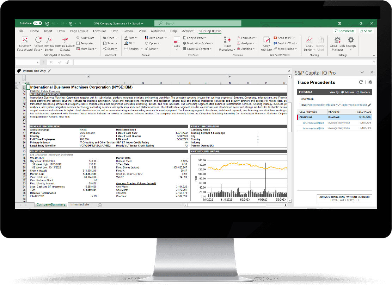The width and height of the screenshot is (392, 285).
Task: Expand the column group plus above column D
Action: tap(88, 77)
